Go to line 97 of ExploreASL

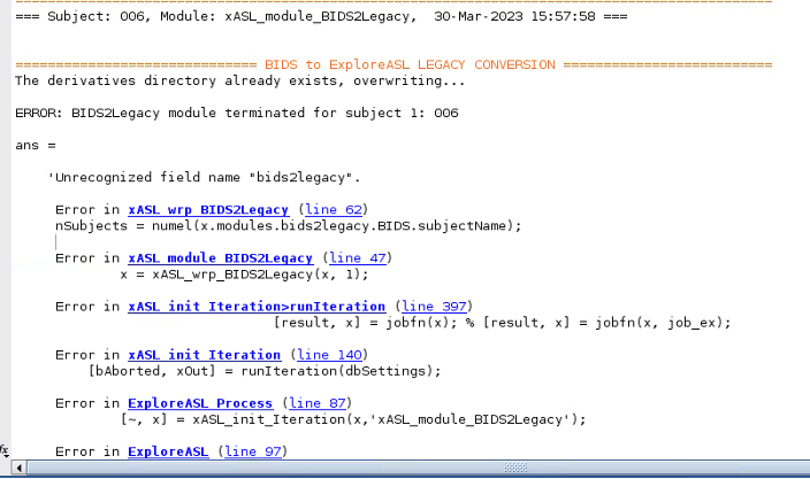click(254, 451)
